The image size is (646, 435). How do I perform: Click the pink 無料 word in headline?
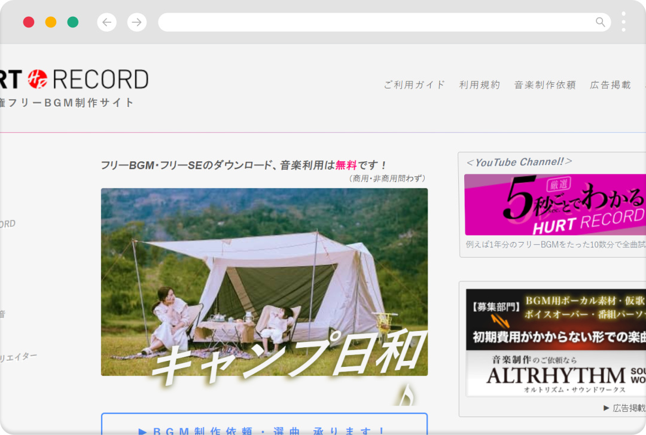pos(346,165)
